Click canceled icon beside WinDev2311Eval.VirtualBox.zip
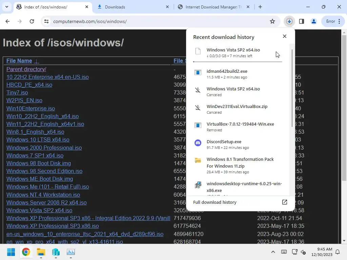The image size is (347, 260). (198, 108)
